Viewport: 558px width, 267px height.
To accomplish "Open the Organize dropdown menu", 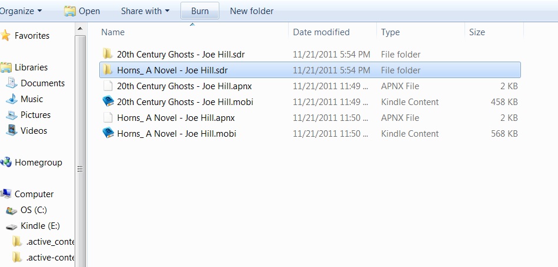I will point(21,11).
